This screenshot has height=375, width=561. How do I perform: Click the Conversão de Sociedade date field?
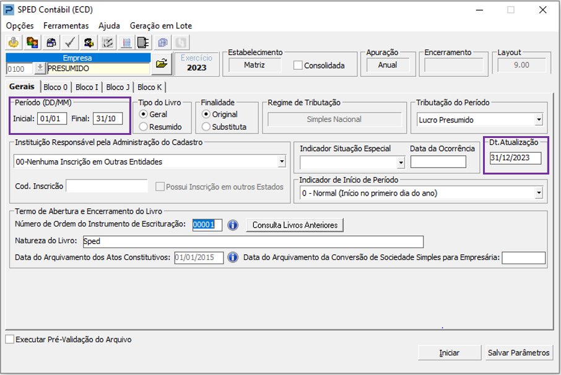tap(523, 257)
